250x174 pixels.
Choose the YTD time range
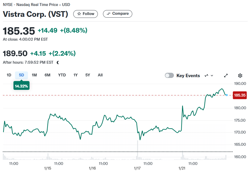coord(62,75)
